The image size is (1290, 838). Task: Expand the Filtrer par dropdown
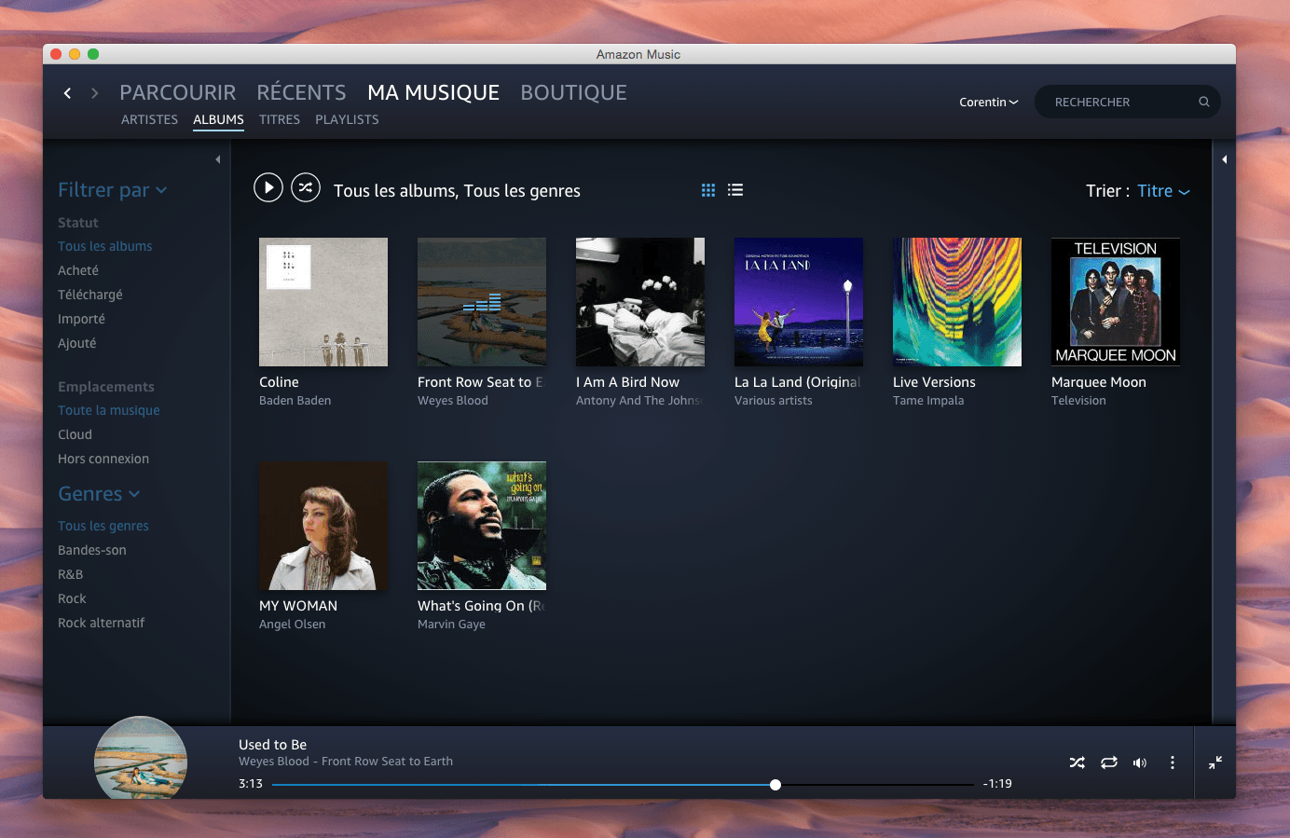tap(113, 190)
